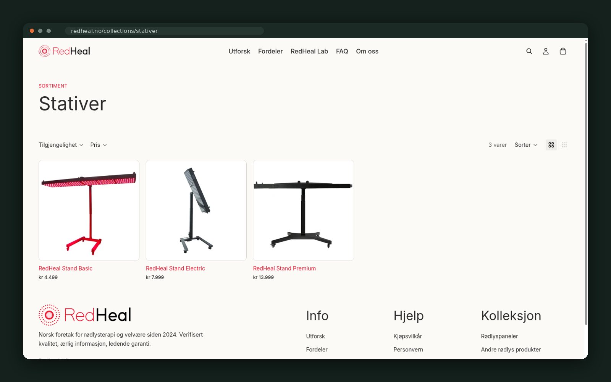Click the Stand Premium product image

pos(304,210)
